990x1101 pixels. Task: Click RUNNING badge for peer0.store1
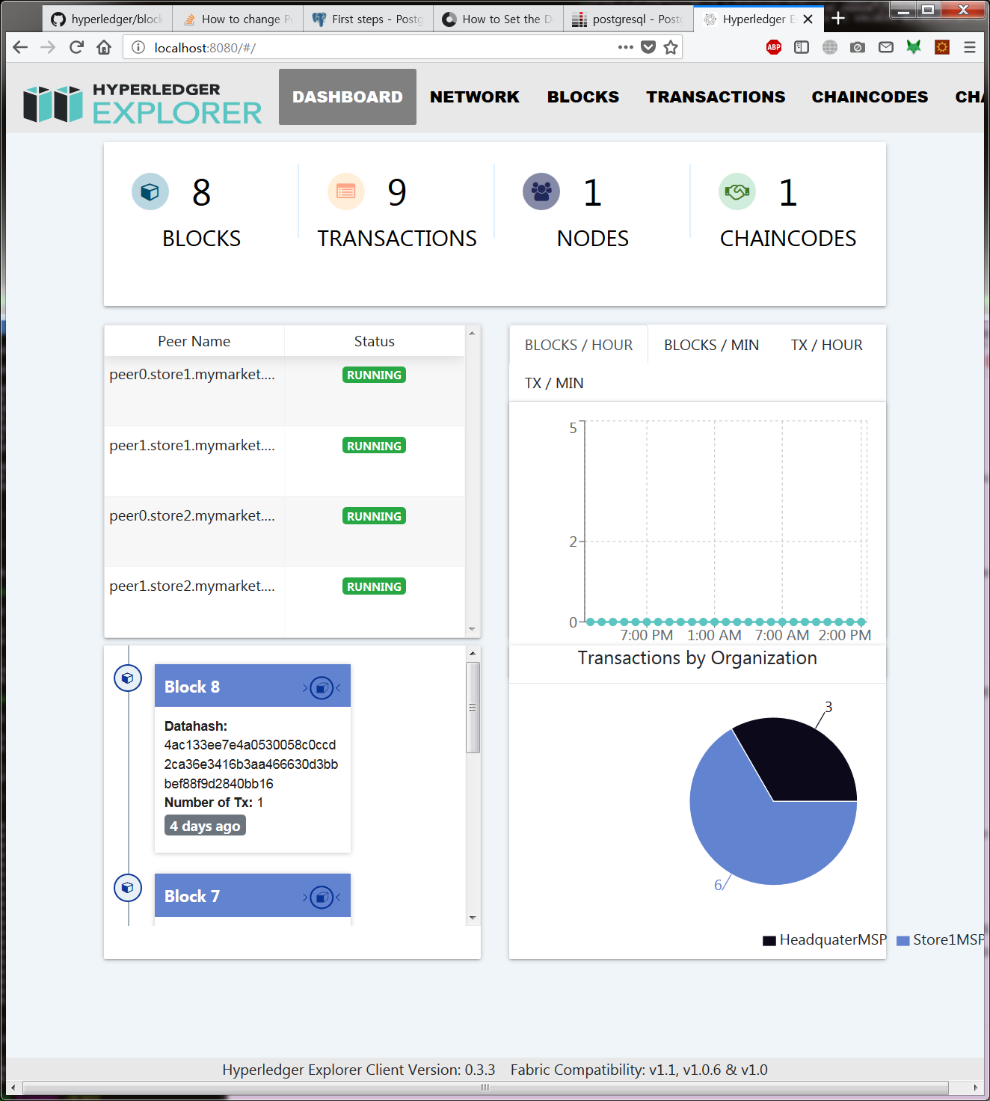(x=374, y=375)
